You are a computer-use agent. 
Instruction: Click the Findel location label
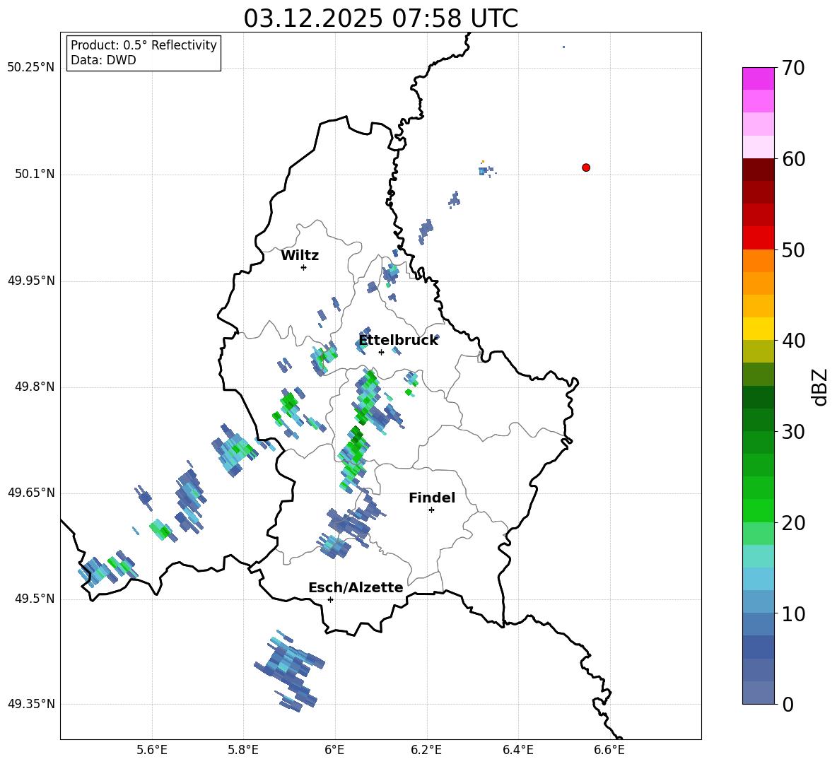click(432, 498)
